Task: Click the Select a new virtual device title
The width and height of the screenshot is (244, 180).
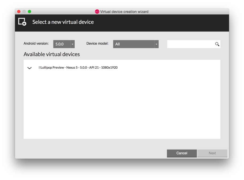Action: pos(63,22)
